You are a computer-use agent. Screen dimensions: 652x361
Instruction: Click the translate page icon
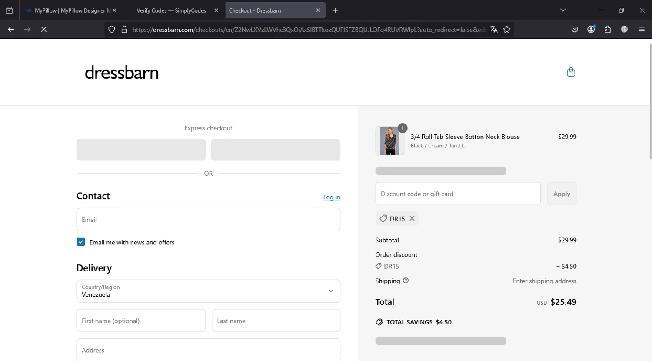coord(494,29)
